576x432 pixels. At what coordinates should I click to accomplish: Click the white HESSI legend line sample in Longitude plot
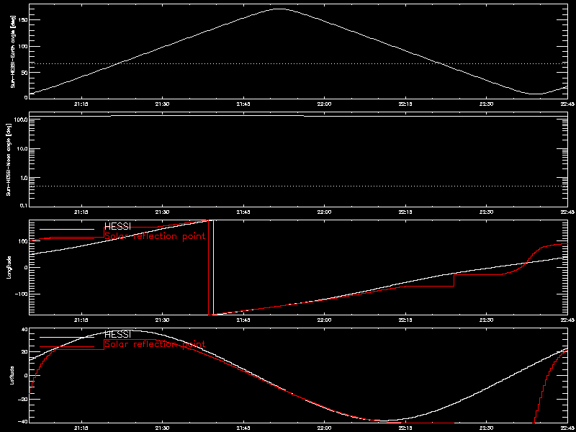click(67, 229)
